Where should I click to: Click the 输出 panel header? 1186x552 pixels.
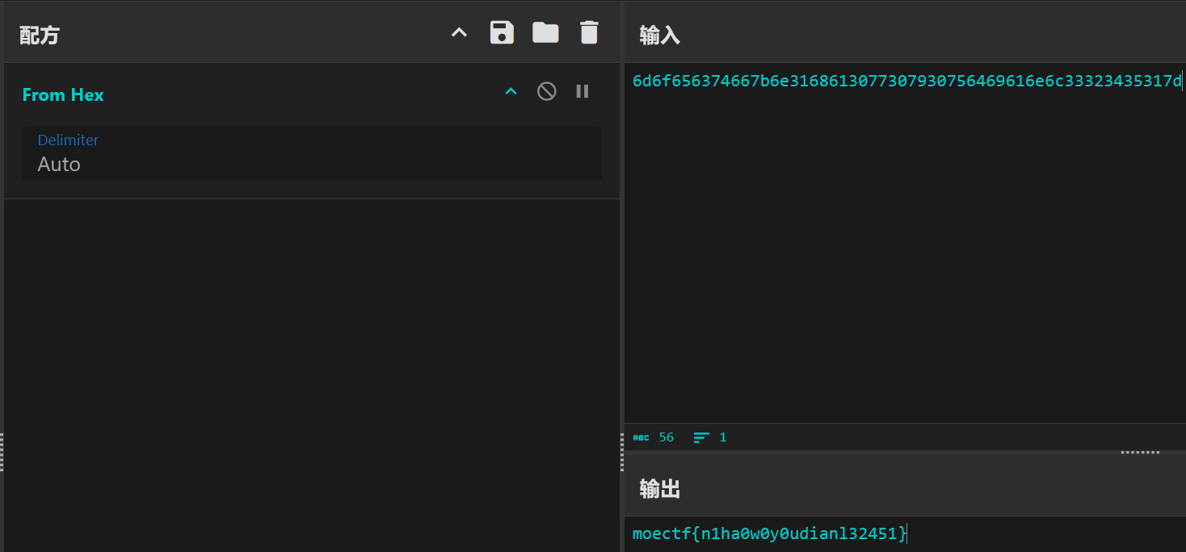tap(660, 489)
